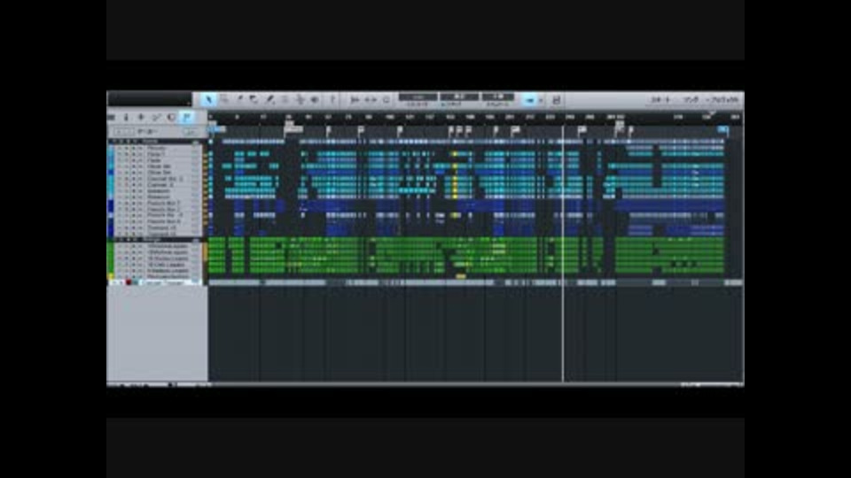Select the Flute 1 track
The width and height of the screenshot is (851, 478).
pyautogui.click(x=156, y=154)
